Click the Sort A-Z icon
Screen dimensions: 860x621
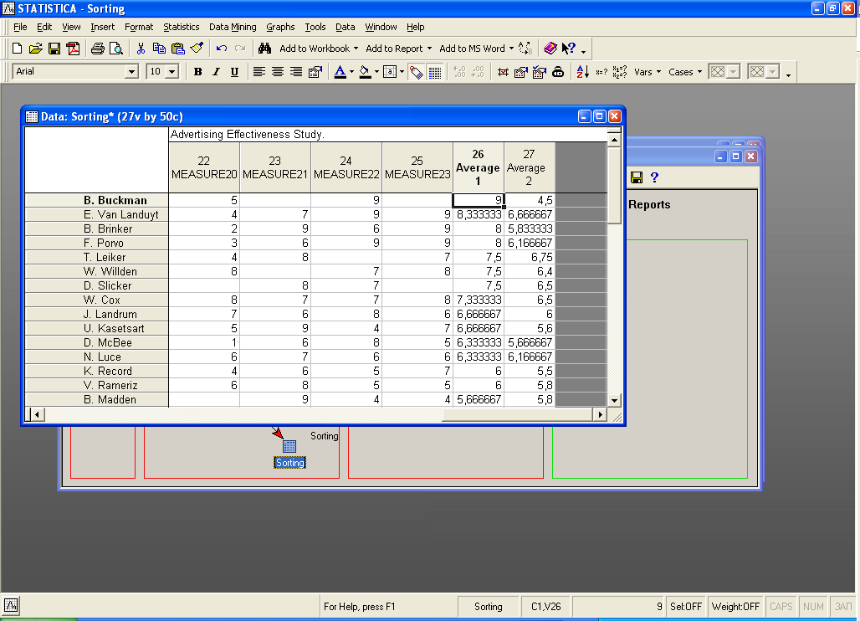(582, 72)
